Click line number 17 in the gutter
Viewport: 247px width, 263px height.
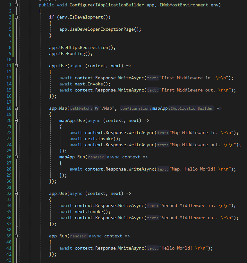click(x=9, y=102)
